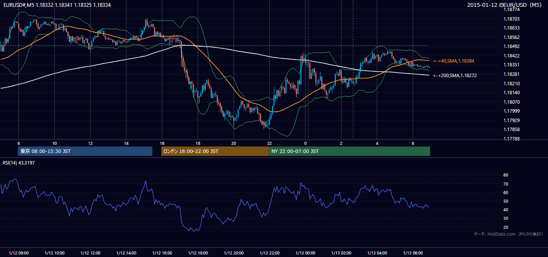
Task: Click hour label 14 on price chart axis
Action: [x=126, y=143]
